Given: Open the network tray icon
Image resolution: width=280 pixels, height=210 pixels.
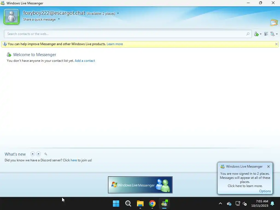Looking at the screenshot, I should tap(238, 203).
